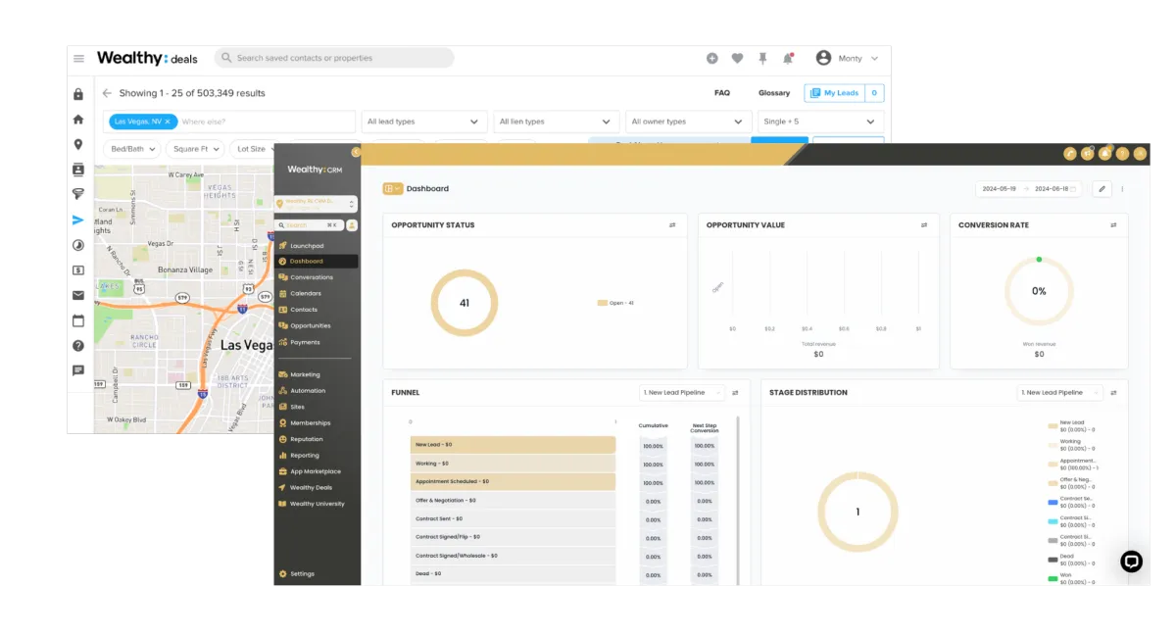
Task: Remove the Las Vegas, NV location chip
Action: 168,122
